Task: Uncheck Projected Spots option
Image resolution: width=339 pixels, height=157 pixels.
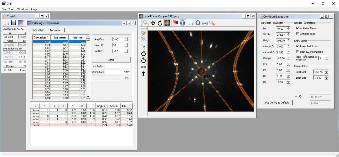Action: point(297,46)
